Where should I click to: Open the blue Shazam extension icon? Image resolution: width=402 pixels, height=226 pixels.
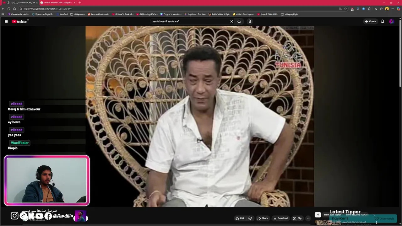point(364,9)
